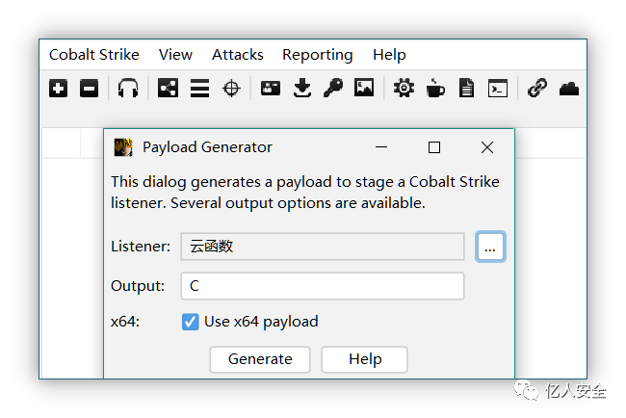Open the Output format field showing C

tap(323, 286)
